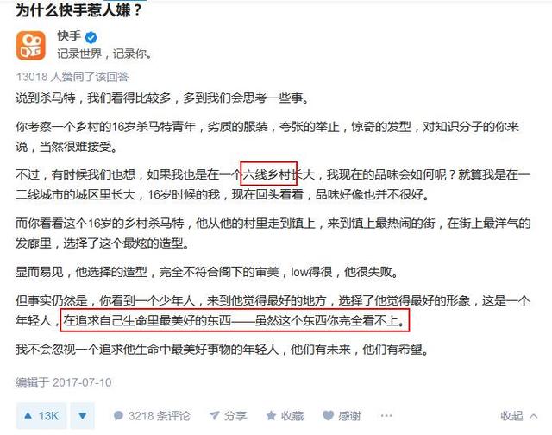
Task: Open the question title 为什么快手惹人嫌
Action: [78, 9]
